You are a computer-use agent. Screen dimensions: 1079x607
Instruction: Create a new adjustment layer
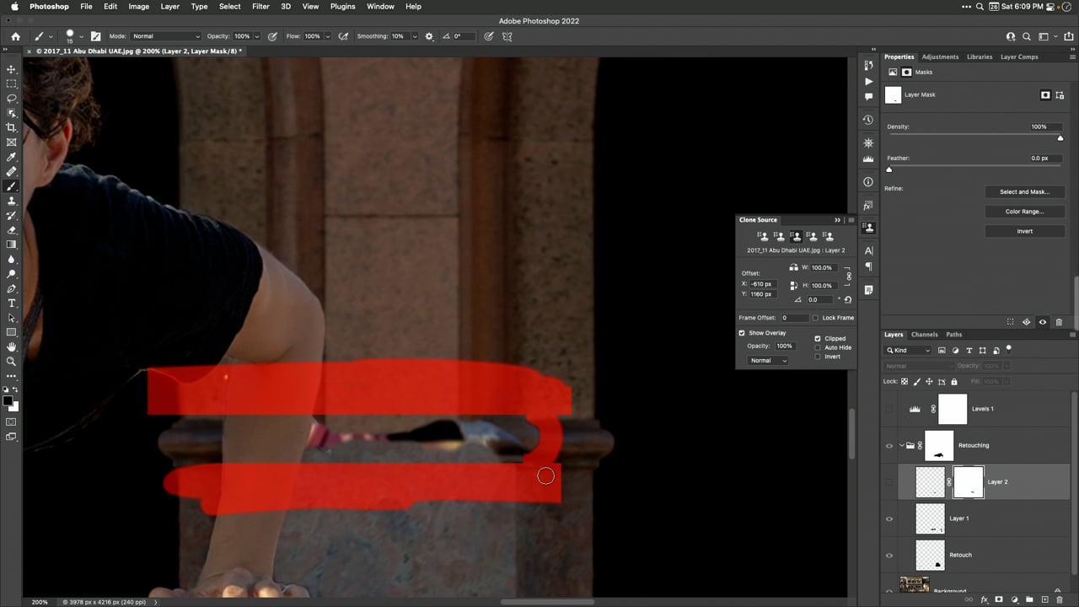click(1014, 599)
